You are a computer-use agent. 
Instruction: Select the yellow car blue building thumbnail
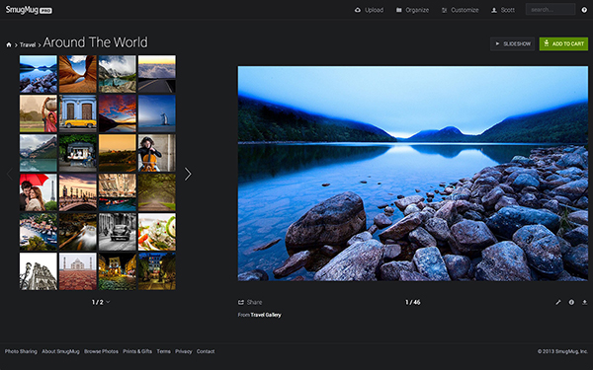[x=78, y=113]
